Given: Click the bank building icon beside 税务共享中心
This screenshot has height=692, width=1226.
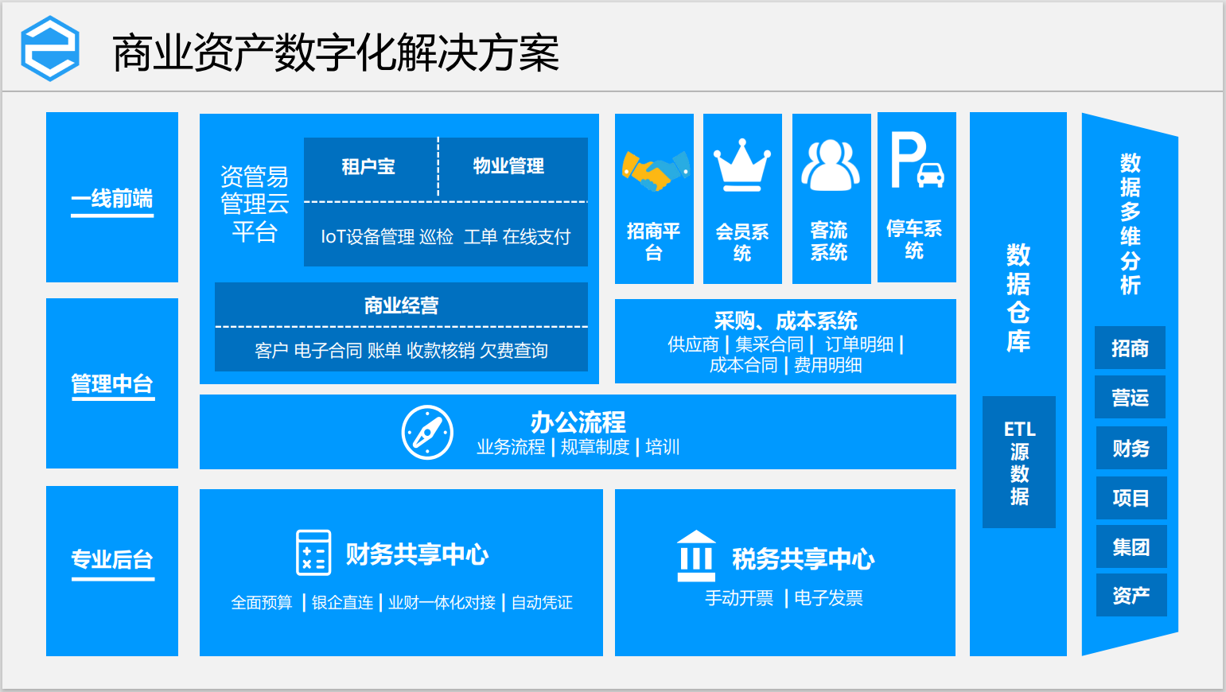Looking at the screenshot, I should click(696, 555).
